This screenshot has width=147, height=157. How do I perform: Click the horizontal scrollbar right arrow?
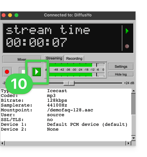coord(128,143)
